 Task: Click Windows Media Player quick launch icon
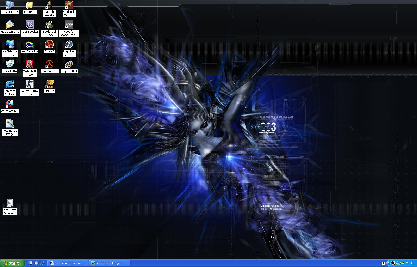pos(36,263)
